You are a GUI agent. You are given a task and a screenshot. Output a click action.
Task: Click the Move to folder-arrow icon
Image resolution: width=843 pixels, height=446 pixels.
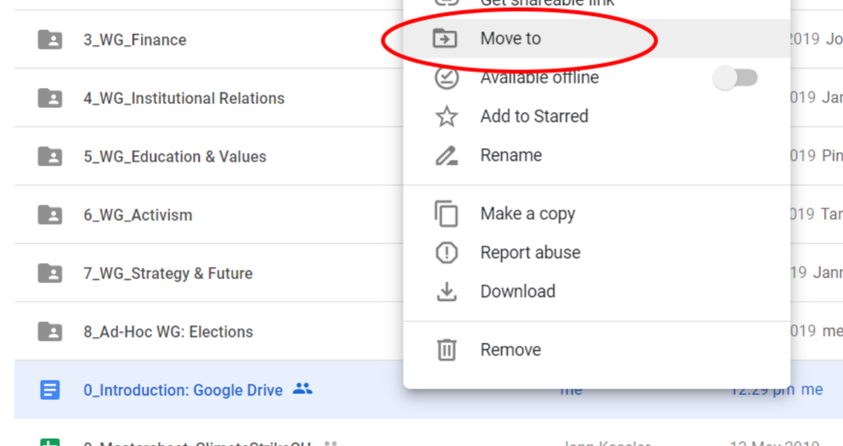click(x=445, y=39)
